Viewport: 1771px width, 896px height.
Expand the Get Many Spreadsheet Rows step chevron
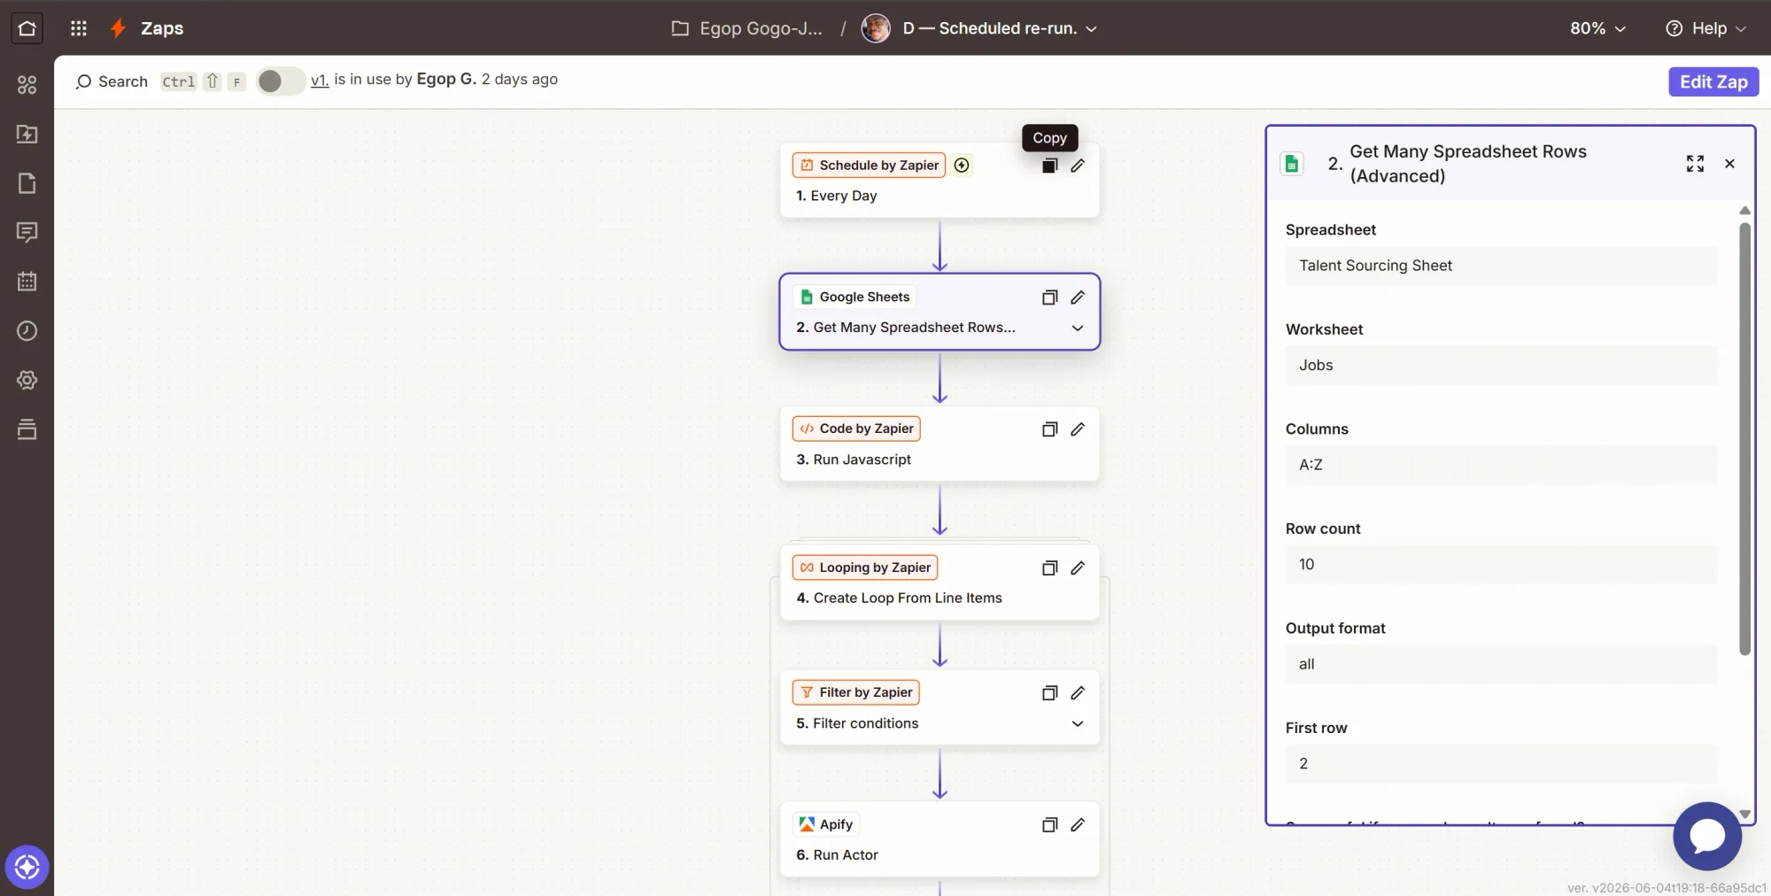(1078, 328)
